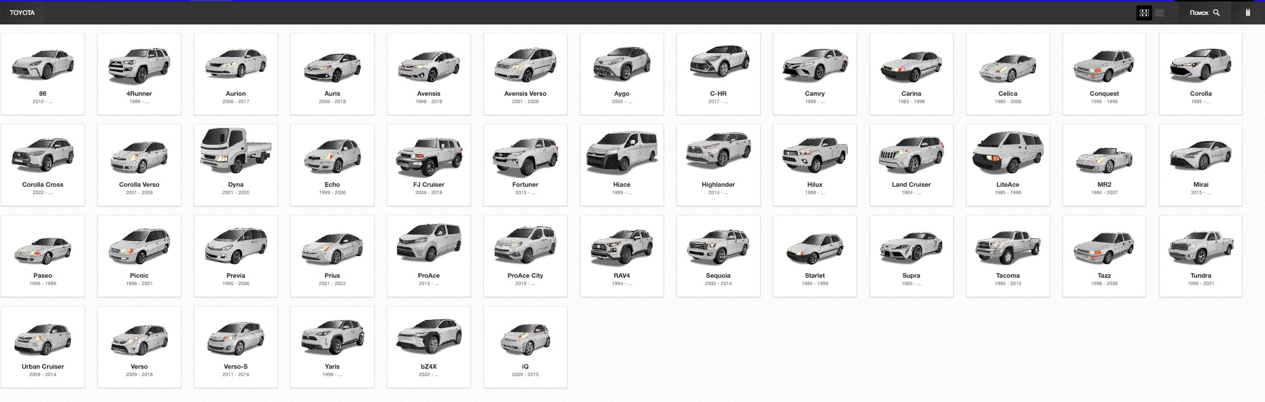This screenshot has width=1265, height=402.
Task: Open the FJ Cruiser car tile
Action: click(429, 165)
